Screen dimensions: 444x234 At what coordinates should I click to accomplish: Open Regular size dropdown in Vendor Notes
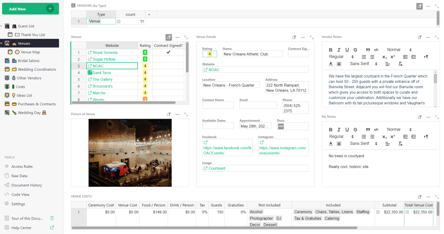point(341,57)
